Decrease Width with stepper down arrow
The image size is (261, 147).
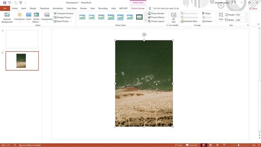246,21
